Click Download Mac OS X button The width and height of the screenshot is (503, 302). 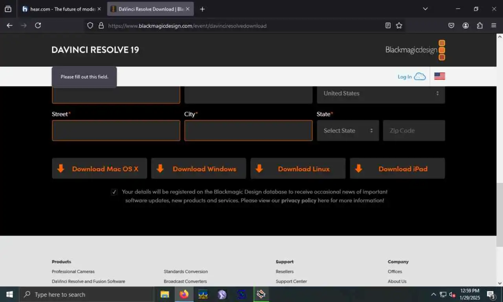[x=99, y=169]
